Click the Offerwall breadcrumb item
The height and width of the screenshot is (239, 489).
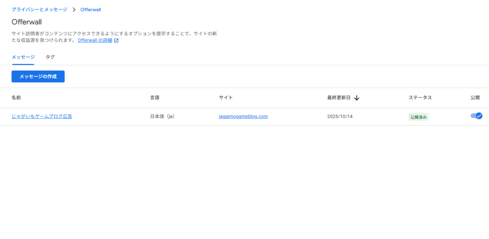[x=90, y=10]
